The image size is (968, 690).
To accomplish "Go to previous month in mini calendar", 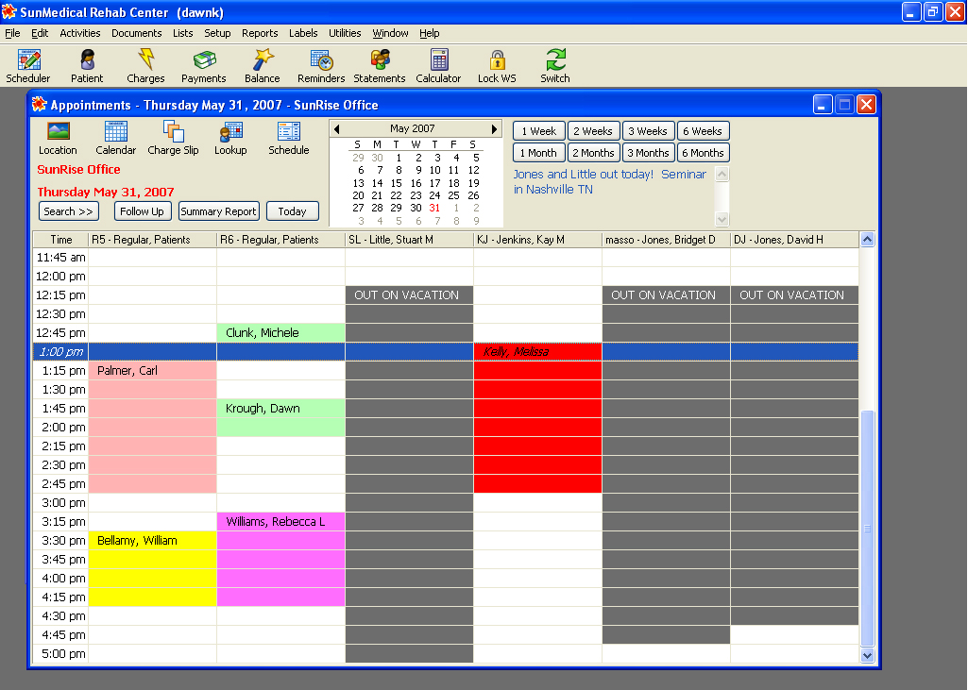I will click(337, 129).
